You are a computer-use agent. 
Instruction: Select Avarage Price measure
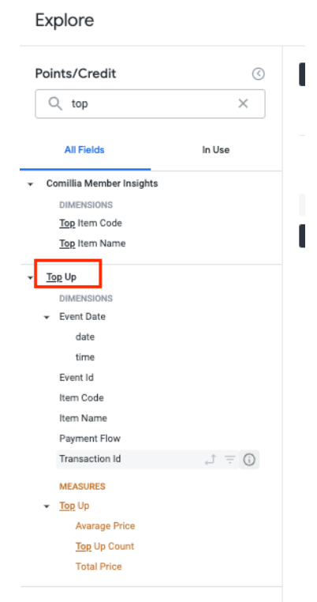click(105, 526)
